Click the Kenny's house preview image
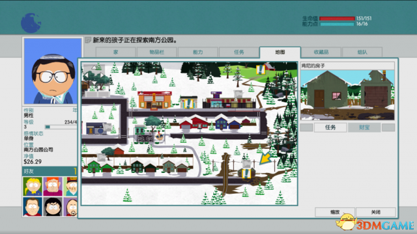 pyautogui.click(x=347, y=95)
